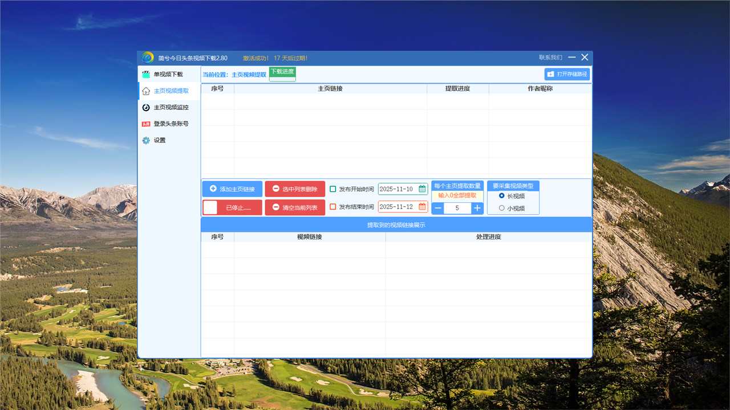730x410 pixels.
Task: Open calendar picker for publish start date
Action: click(x=422, y=189)
